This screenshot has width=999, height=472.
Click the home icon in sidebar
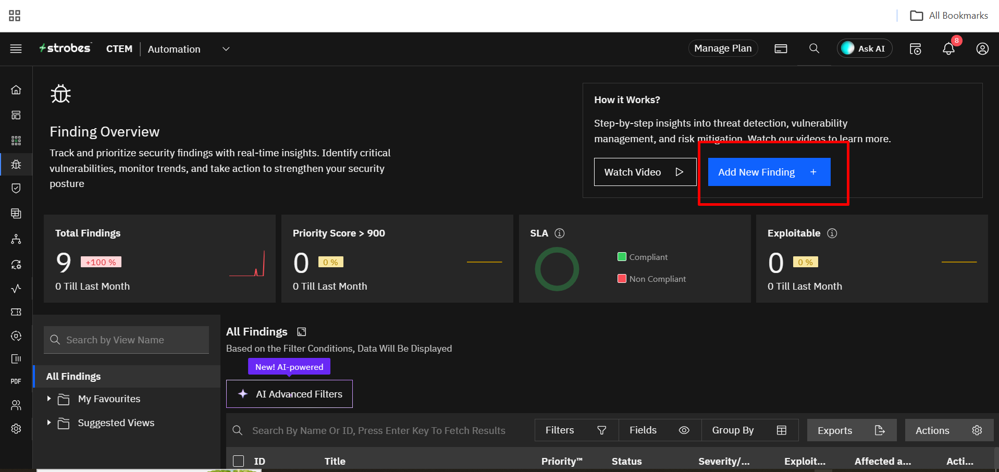(x=16, y=90)
